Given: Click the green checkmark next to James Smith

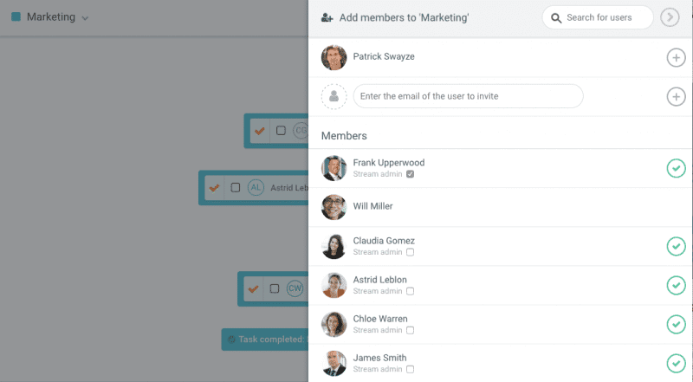Looking at the screenshot, I should pyautogui.click(x=676, y=363).
